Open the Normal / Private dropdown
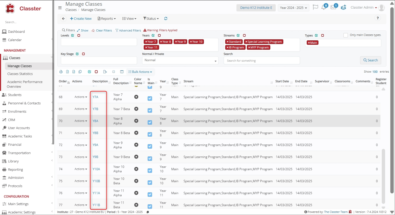Image resolution: width=395 pixels, height=215 pixels. (180, 60)
